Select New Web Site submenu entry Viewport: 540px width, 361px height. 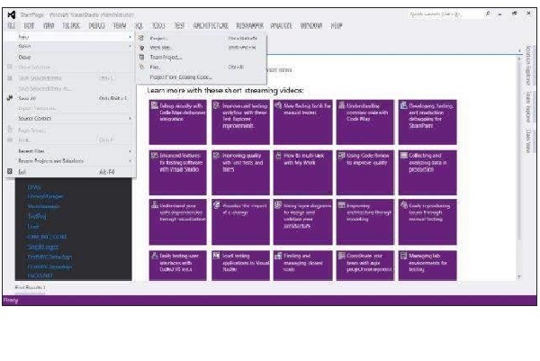202,48
